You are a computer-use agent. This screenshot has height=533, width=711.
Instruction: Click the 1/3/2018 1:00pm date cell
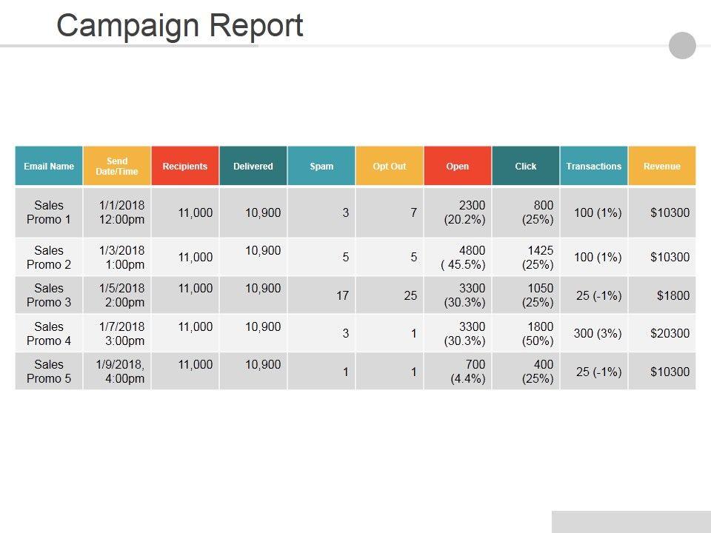click(x=117, y=257)
